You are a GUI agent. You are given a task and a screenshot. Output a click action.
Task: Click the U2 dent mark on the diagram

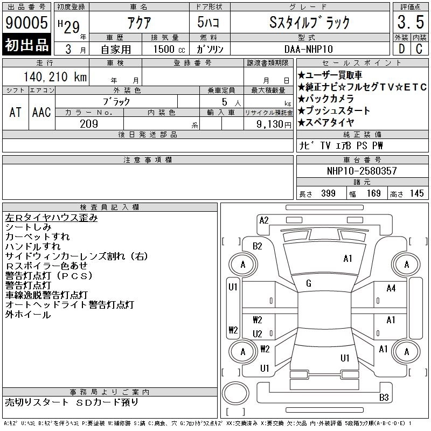(258, 334)
